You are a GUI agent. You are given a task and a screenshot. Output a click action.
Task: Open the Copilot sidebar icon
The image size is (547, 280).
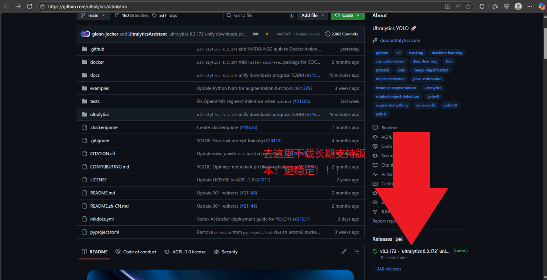click(541, 6)
